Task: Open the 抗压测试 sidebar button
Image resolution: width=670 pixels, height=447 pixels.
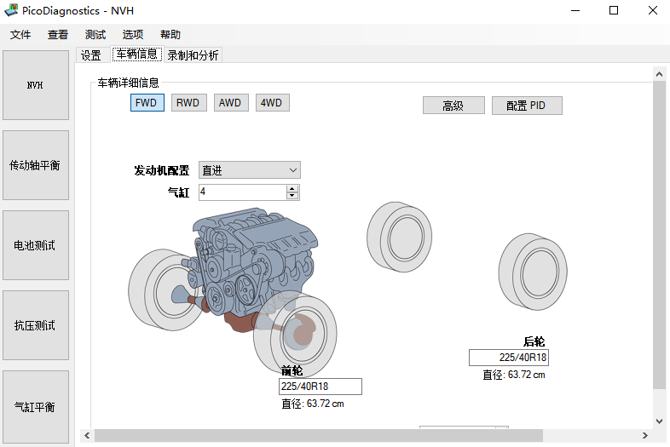Action: point(36,325)
